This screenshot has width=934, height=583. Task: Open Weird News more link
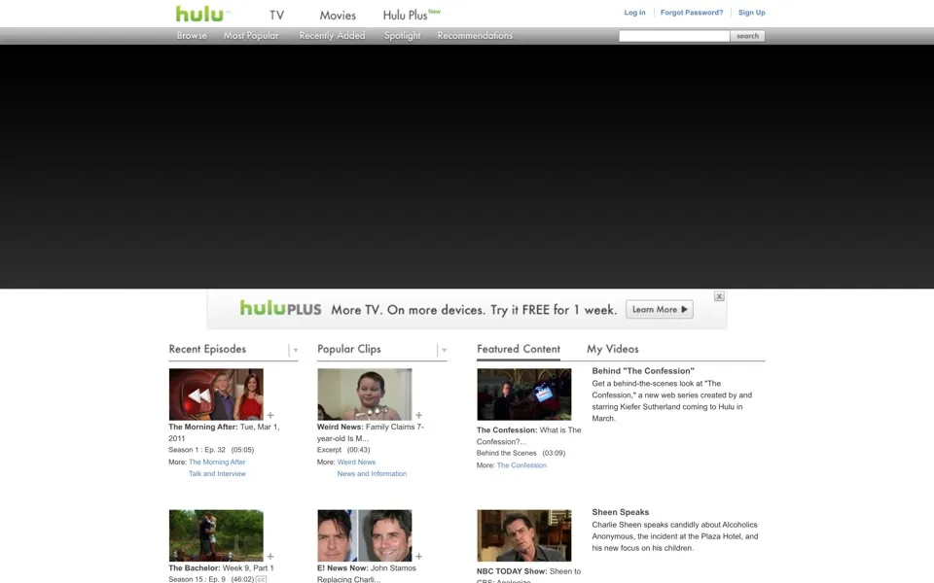(356, 463)
